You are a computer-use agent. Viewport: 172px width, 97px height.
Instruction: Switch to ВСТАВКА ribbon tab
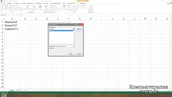(x=16, y=4)
